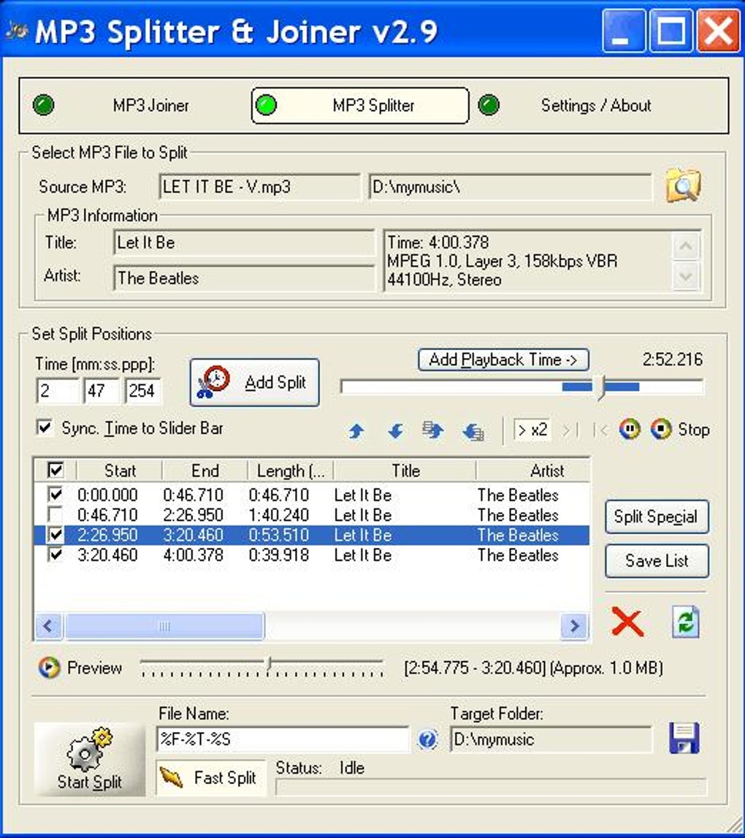Click the Start Split gear button
Screen dimensions: 745x838
[90, 759]
